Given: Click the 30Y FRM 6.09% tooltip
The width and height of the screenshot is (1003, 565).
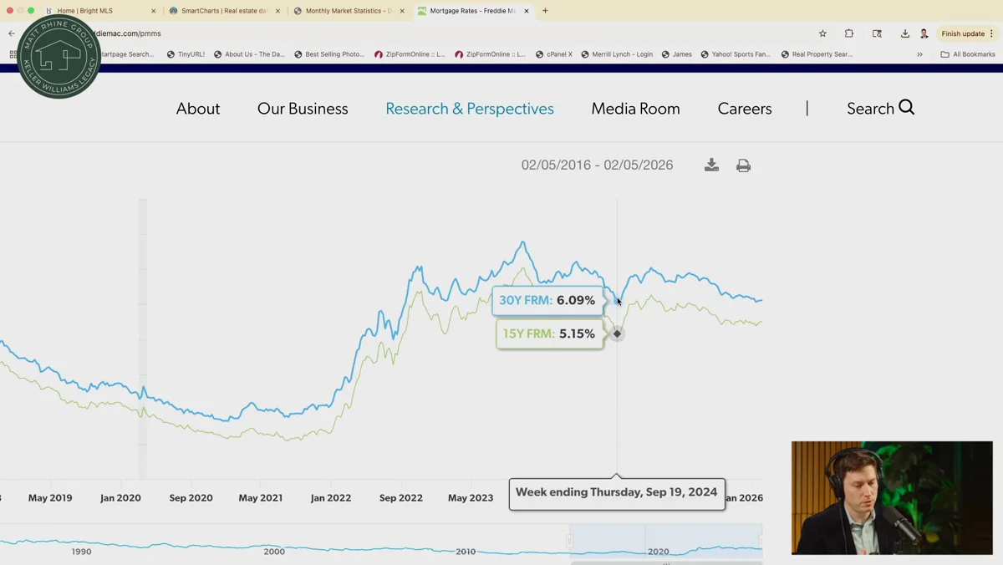Looking at the screenshot, I should click(547, 300).
